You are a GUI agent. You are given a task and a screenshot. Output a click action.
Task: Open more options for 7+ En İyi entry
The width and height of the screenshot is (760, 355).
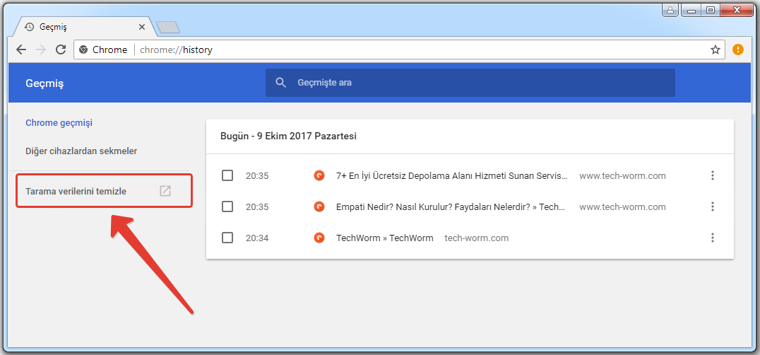(713, 175)
